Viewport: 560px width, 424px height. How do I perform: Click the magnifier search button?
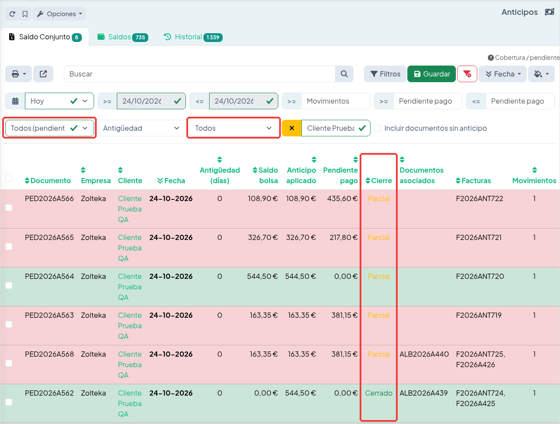[x=344, y=74]
